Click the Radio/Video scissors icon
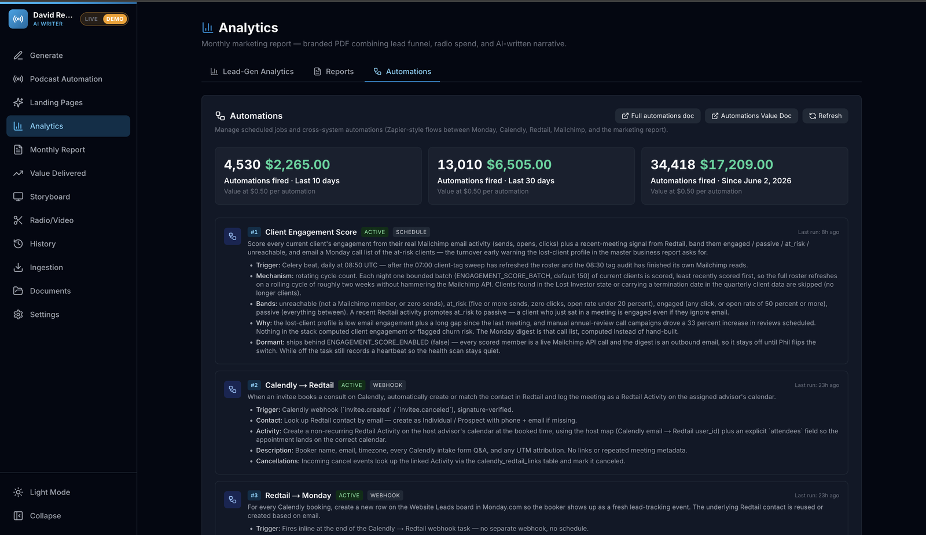This screenshot has height=535, width=926. click(x=18, y=220)
